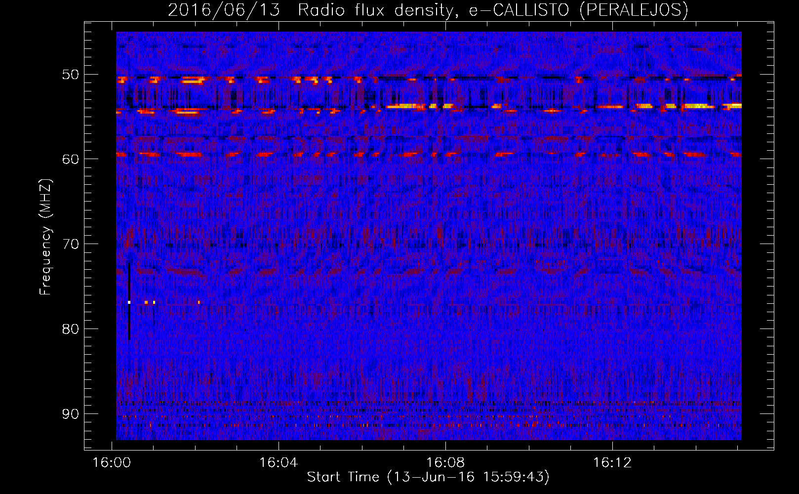The height and width of the screenshot is (494, 799).
Task: Click the '60' frequency tick label
Action: point(70,160)
